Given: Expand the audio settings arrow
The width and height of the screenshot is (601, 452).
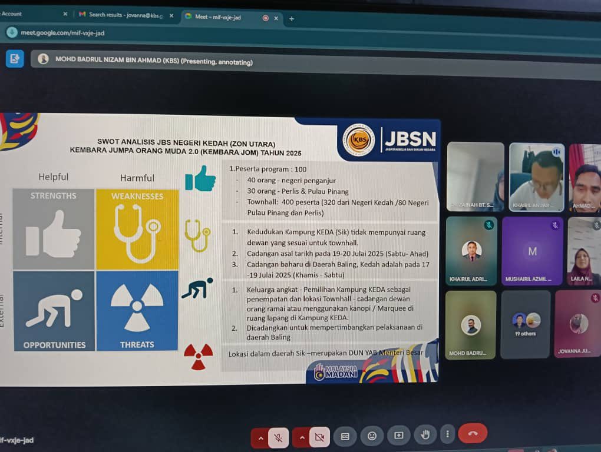Looking at the screenshot, I should click(x=260, y=437).
